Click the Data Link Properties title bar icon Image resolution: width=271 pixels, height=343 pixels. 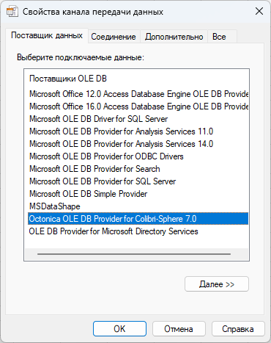click(x=12, y=12)
